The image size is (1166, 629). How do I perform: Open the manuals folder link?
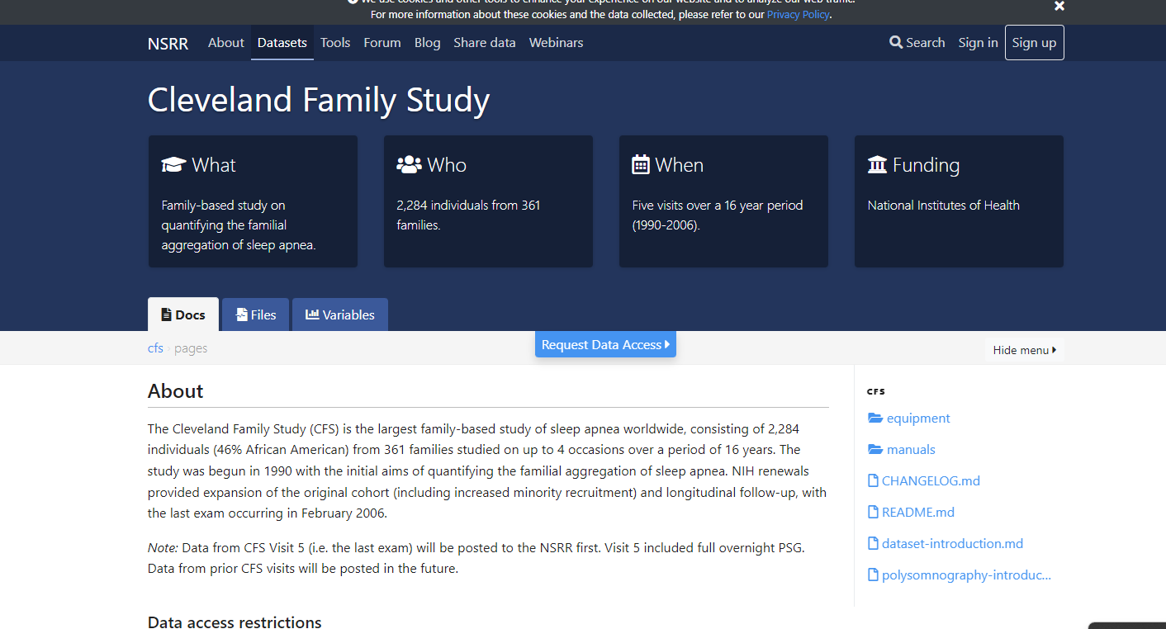911,450
